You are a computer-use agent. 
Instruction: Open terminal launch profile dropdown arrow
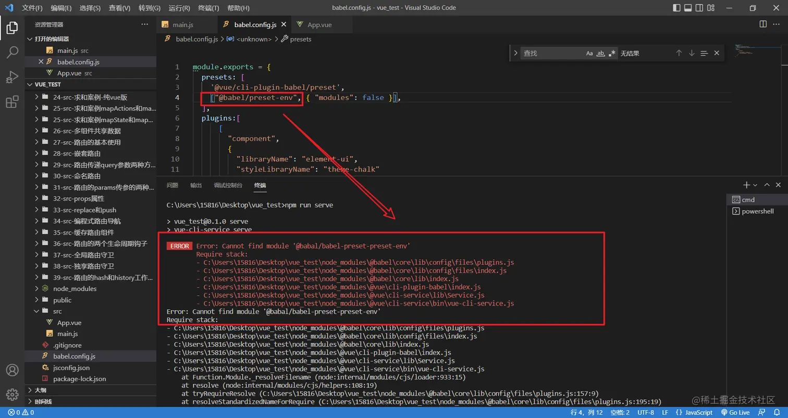tap(755, 185)
